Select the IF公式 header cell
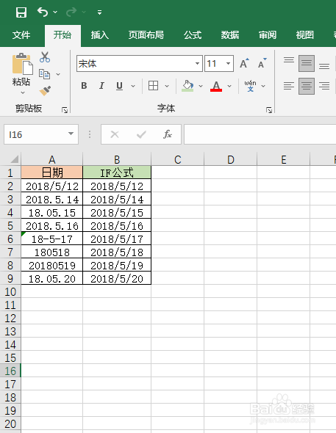 point(117,172)
